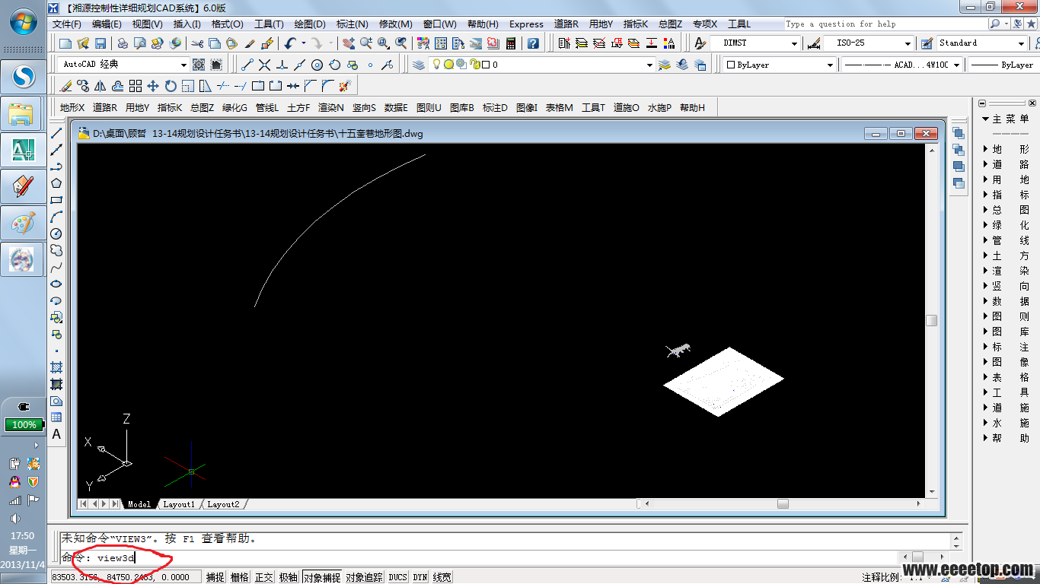Toggle 极轴 polar tracking in status bar
1040x584 pixels.
click(289, 577)
